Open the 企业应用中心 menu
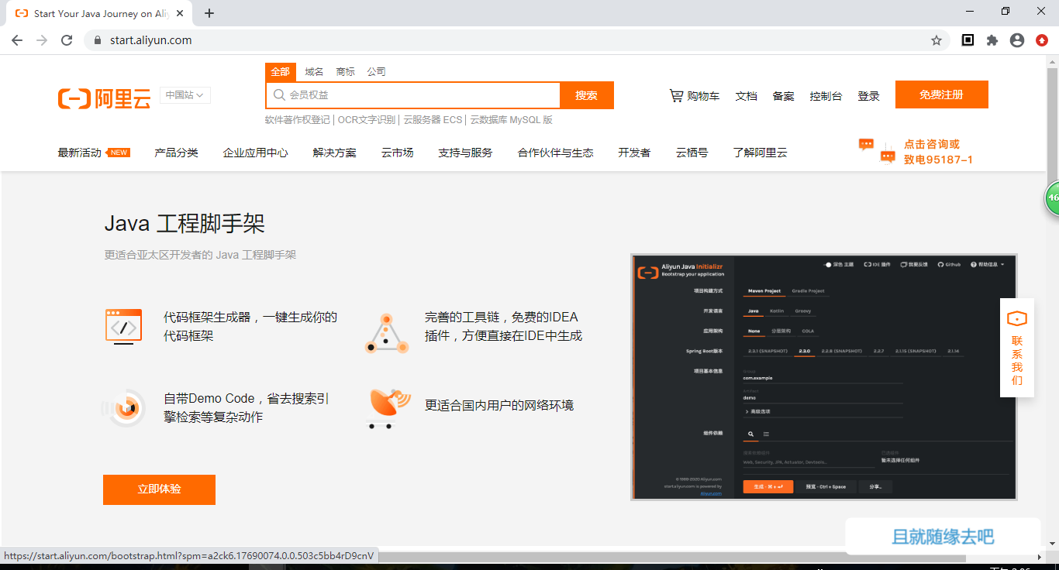1059x570 pixels. coord(255,153)
